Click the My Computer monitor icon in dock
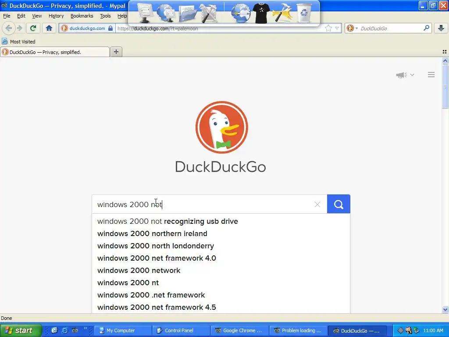The image size is (449, 337). click(145, 13)
